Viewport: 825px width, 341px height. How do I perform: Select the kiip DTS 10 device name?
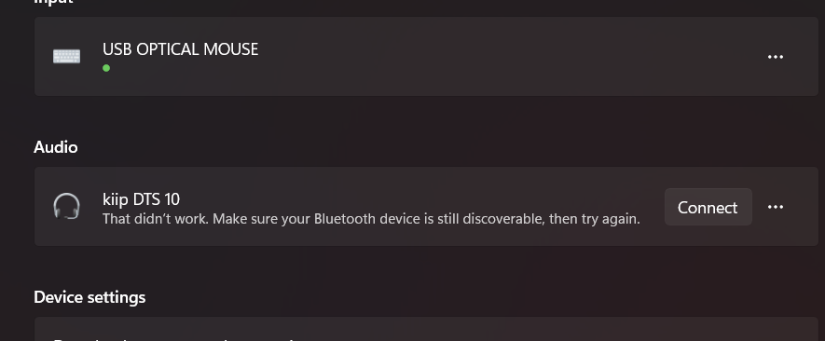point(141,199)
